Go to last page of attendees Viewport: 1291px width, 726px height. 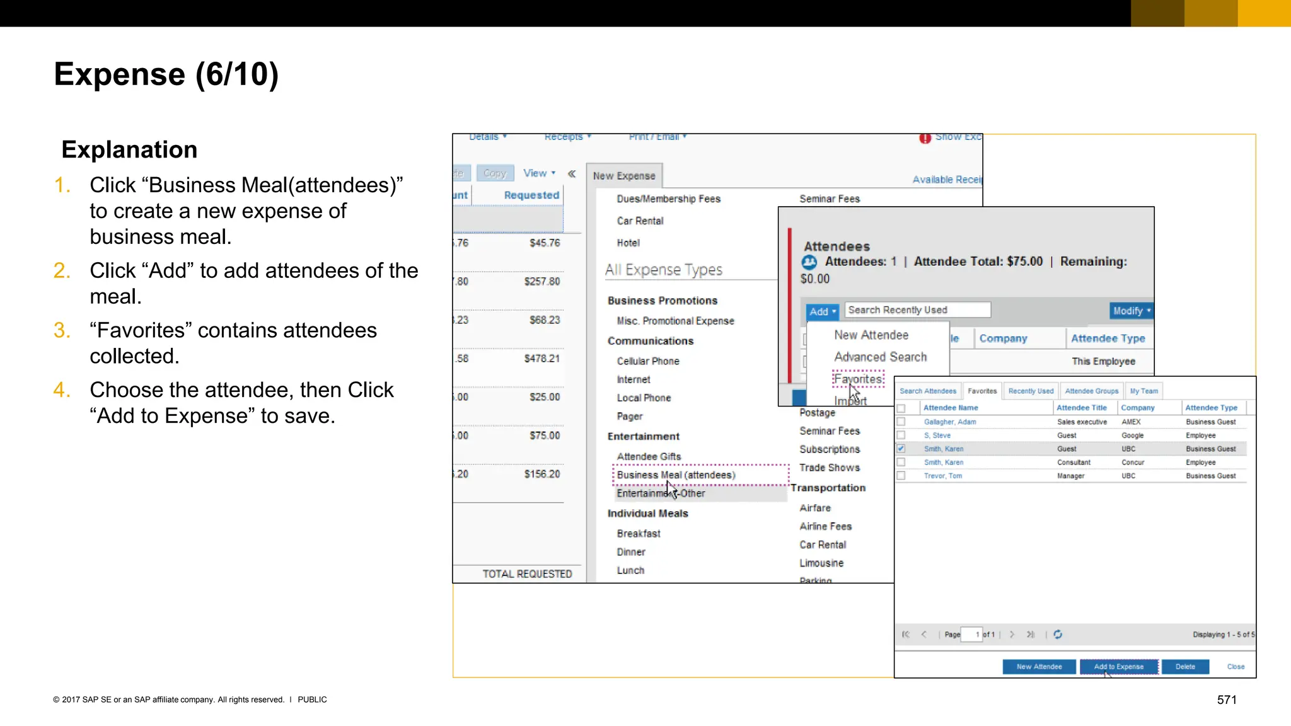pos(1030,635)
